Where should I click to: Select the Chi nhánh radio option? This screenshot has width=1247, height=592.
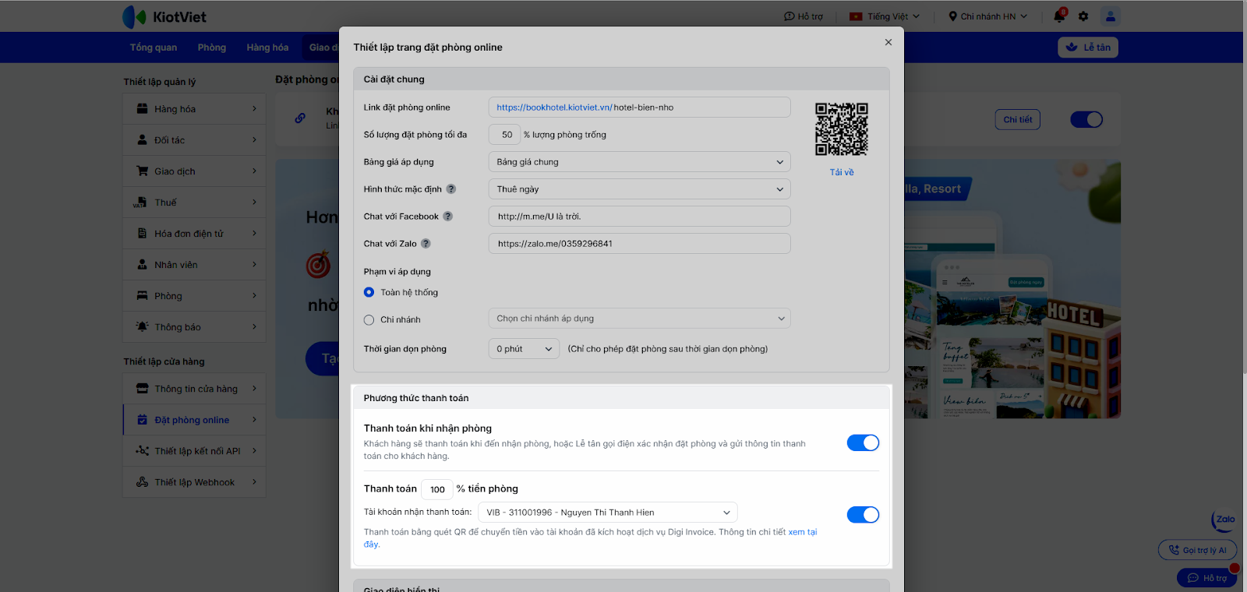369,320
